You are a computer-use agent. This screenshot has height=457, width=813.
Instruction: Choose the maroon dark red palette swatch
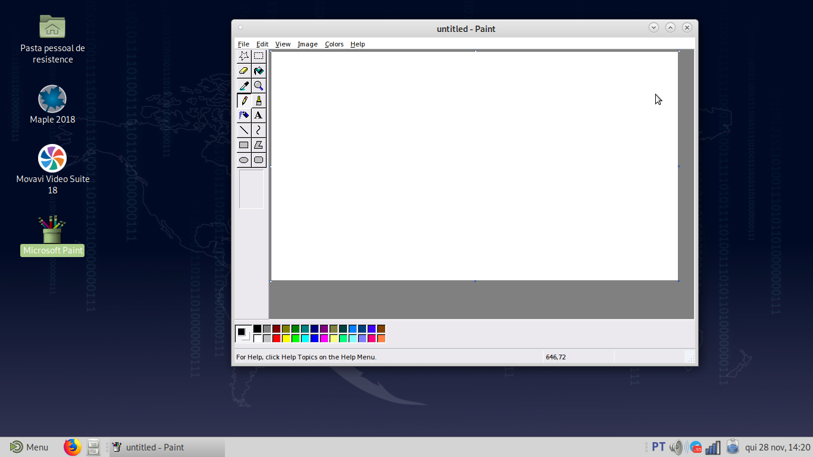277,329
